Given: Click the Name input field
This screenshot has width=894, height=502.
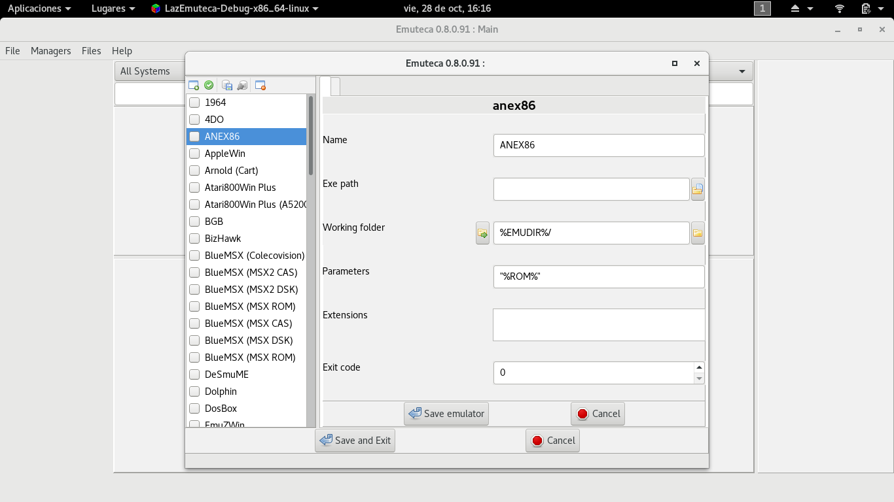Looking at the screenshot, I should point(599,145).
